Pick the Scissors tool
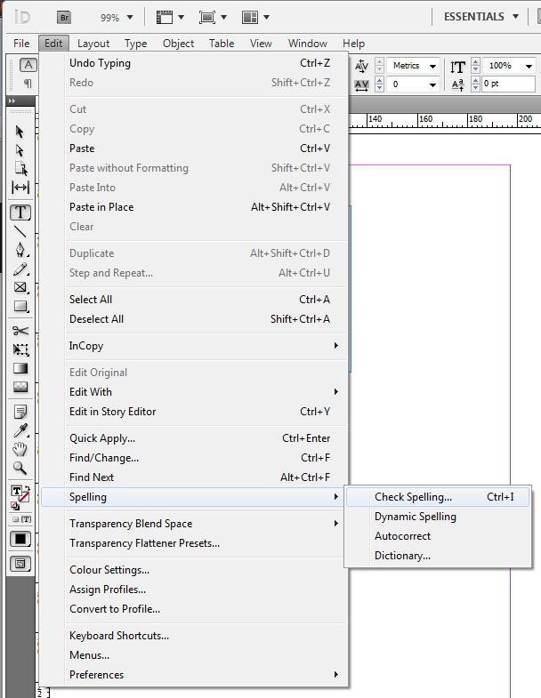Screen dimensions: 541x698 (x=20, y=331)
